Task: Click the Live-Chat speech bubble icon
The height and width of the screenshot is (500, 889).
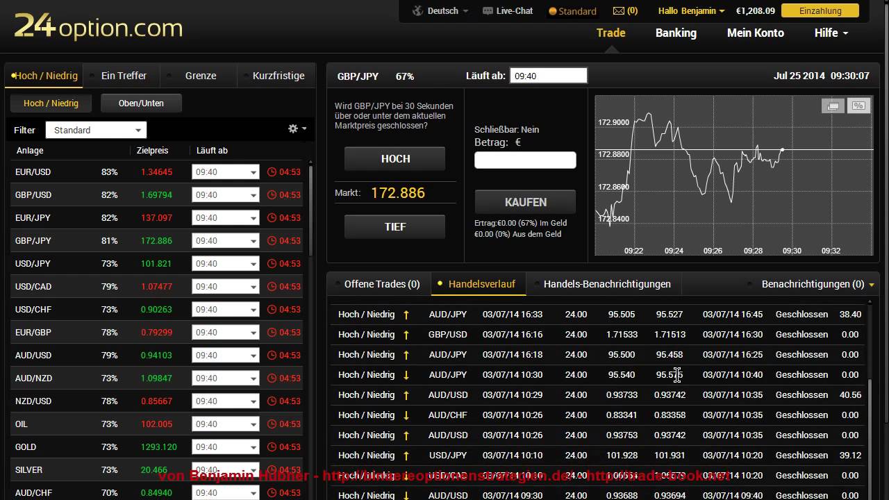Action: coord(488,11)
